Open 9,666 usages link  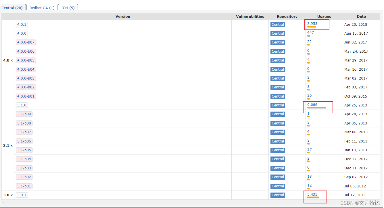coord(312,104)
